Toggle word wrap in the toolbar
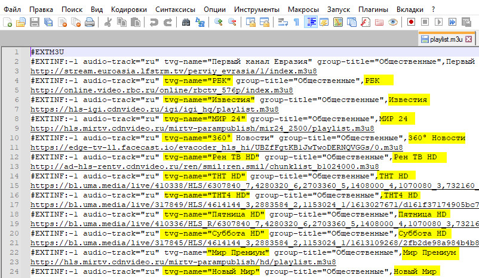This screenshot has height=278, width=479. [x=283, y=22]
